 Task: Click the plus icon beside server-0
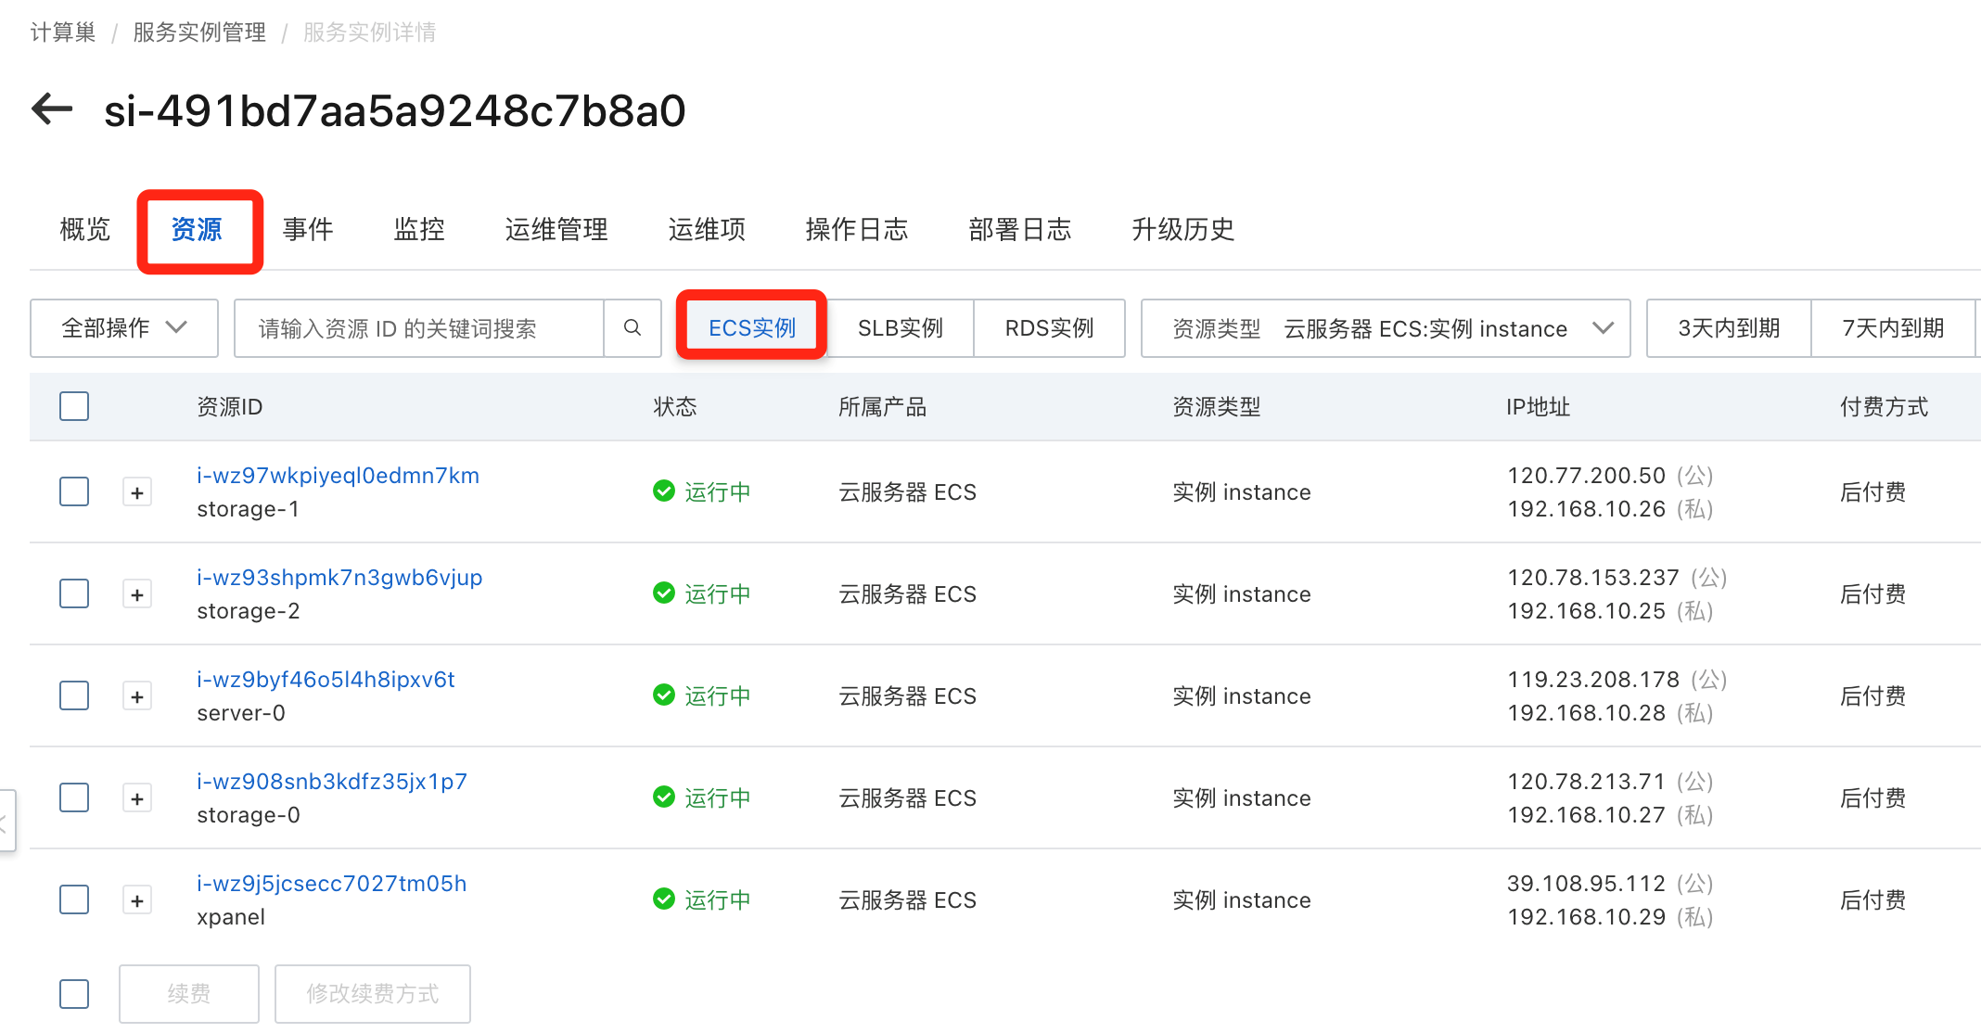coord(137,696)
